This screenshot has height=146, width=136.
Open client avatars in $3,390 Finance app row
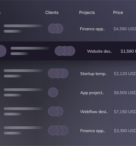click(x=58, y=130)
